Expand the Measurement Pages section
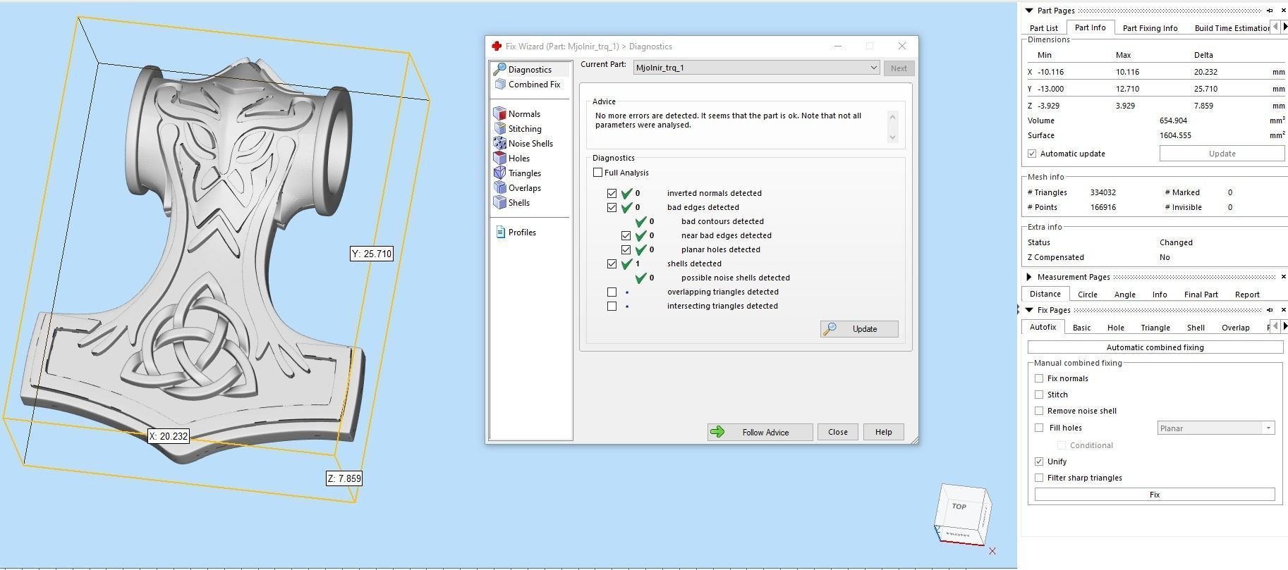 [x=1028, y=277]
